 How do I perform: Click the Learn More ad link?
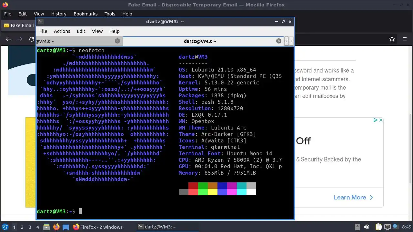pos(353,197)
